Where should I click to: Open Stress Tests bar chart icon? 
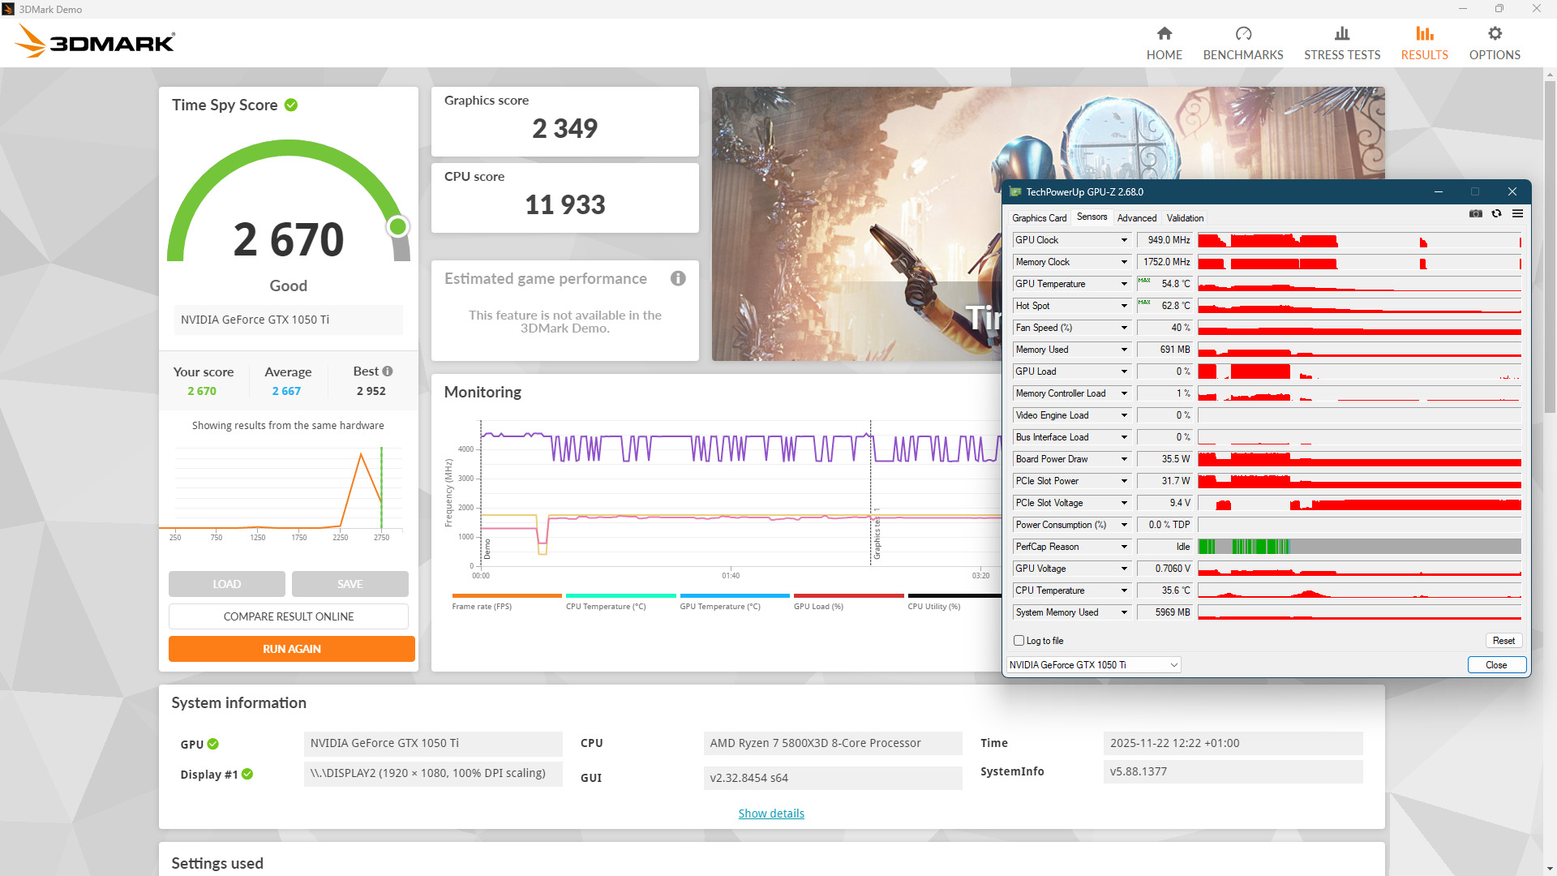point(1341,34)
